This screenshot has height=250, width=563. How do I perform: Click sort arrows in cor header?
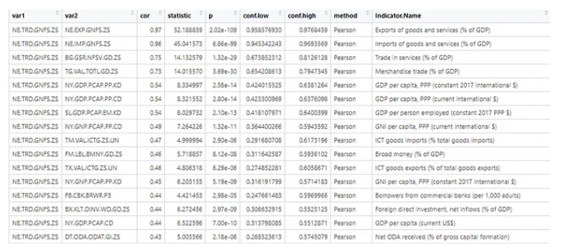tap(160, 13)
